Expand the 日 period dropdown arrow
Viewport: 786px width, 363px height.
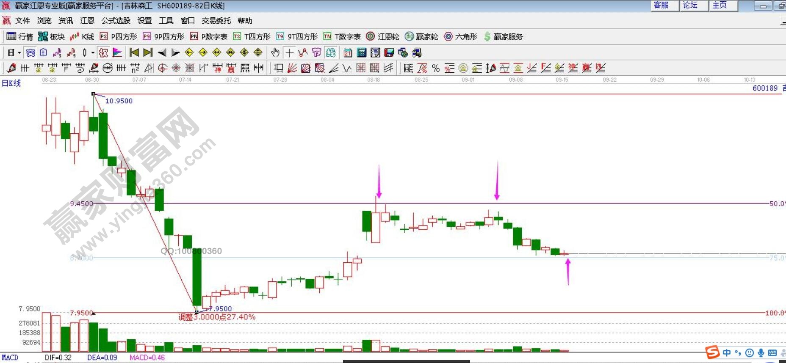point(19,53)
